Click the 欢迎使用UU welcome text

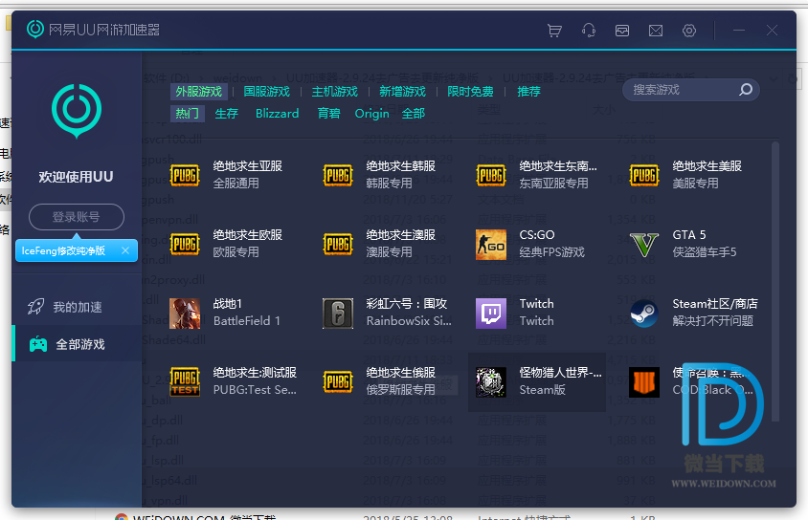(x=76, y=177)
